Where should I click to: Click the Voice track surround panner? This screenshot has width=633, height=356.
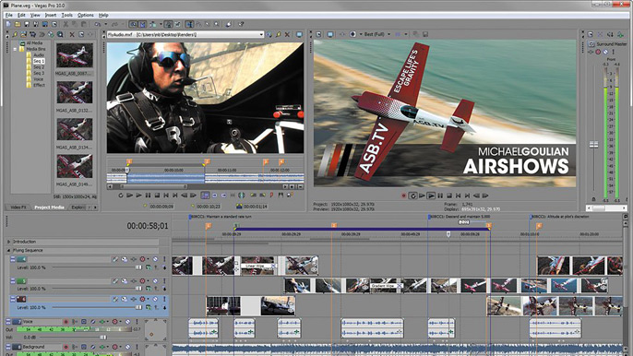click(155, 330)
